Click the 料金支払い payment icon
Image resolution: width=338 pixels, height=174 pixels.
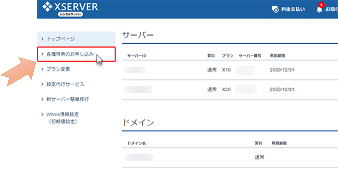275,9
